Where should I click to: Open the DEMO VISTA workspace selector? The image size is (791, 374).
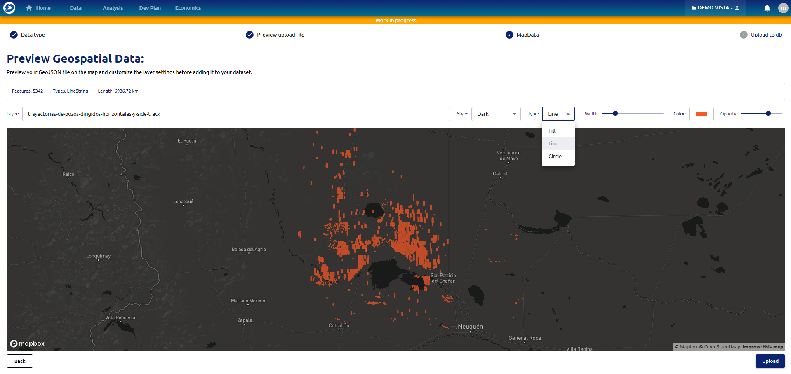[x=715, y=8]
